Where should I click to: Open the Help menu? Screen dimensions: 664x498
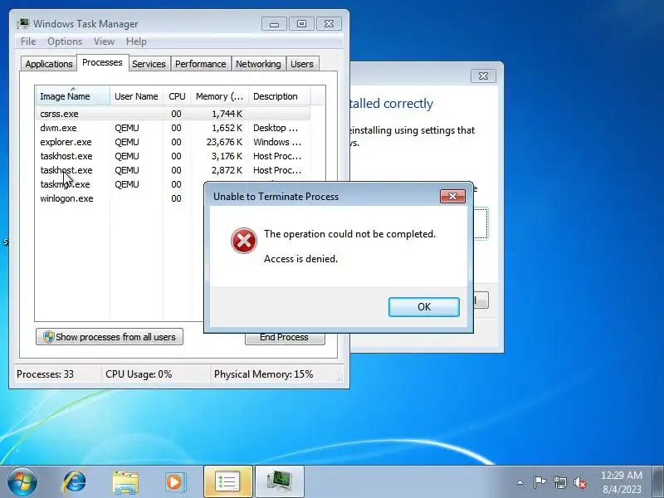(x=136, y=41)
